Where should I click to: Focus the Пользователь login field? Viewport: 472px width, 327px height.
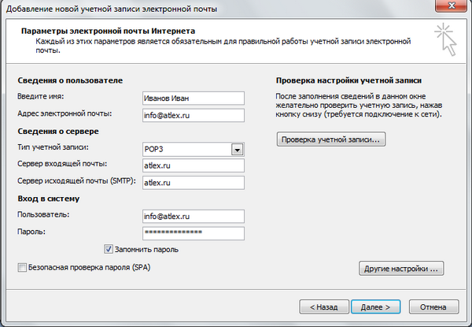194,217
